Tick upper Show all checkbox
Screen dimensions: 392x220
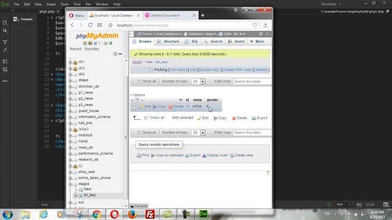point(139,81)
